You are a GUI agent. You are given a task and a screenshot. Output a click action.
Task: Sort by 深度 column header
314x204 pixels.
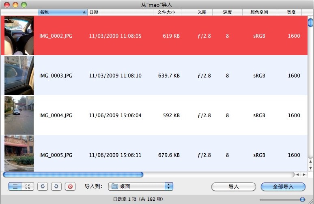click(227, 12)
